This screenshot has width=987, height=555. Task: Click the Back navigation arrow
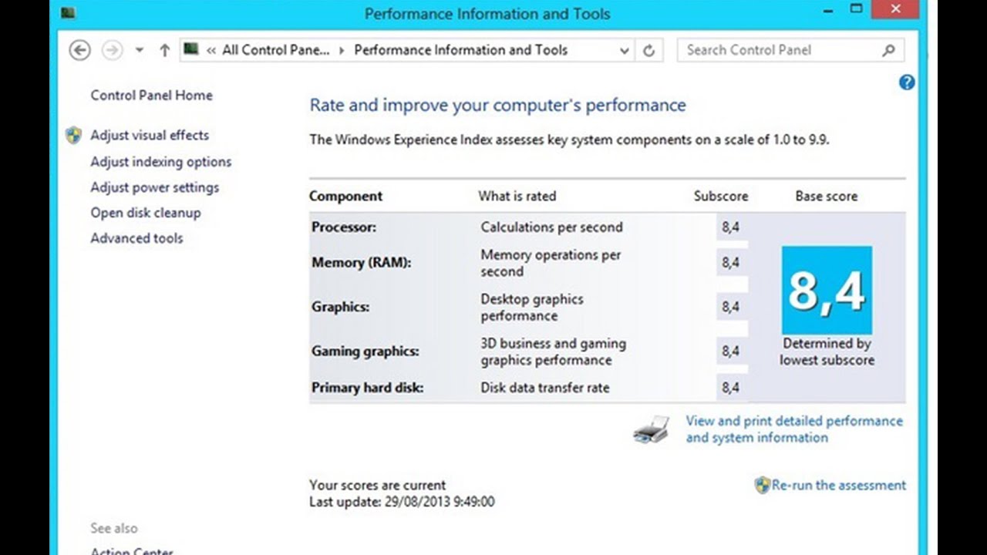tap(79, 50)
